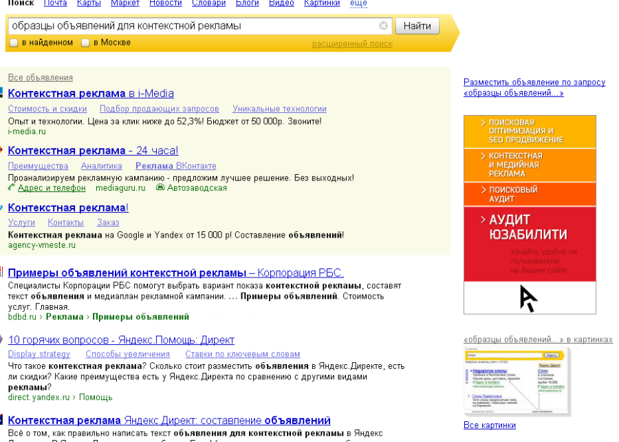Click the metro icon next to Автозаводская
Screen dimensions: 619x442
(160, 187)
